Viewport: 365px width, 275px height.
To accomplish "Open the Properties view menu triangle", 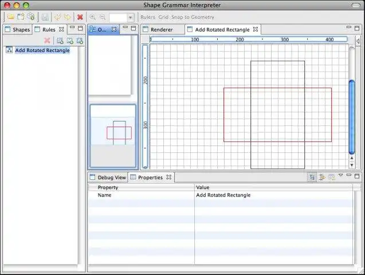I will pos(340,175).
